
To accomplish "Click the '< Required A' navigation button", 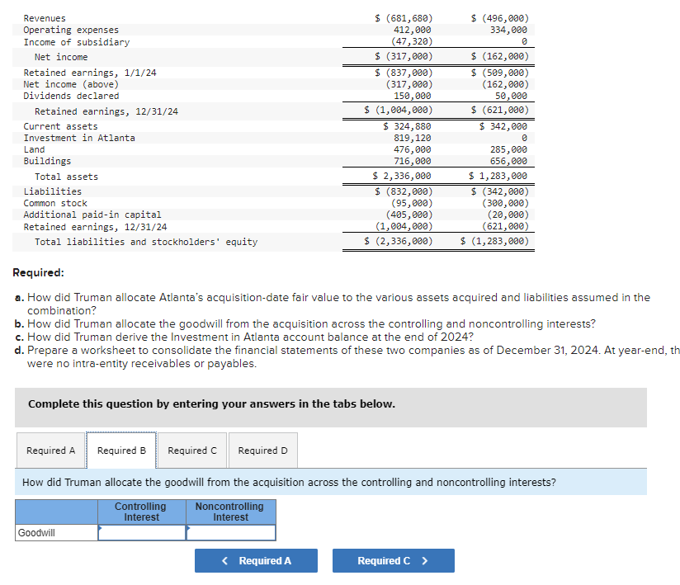I will [x=256, y=560].
